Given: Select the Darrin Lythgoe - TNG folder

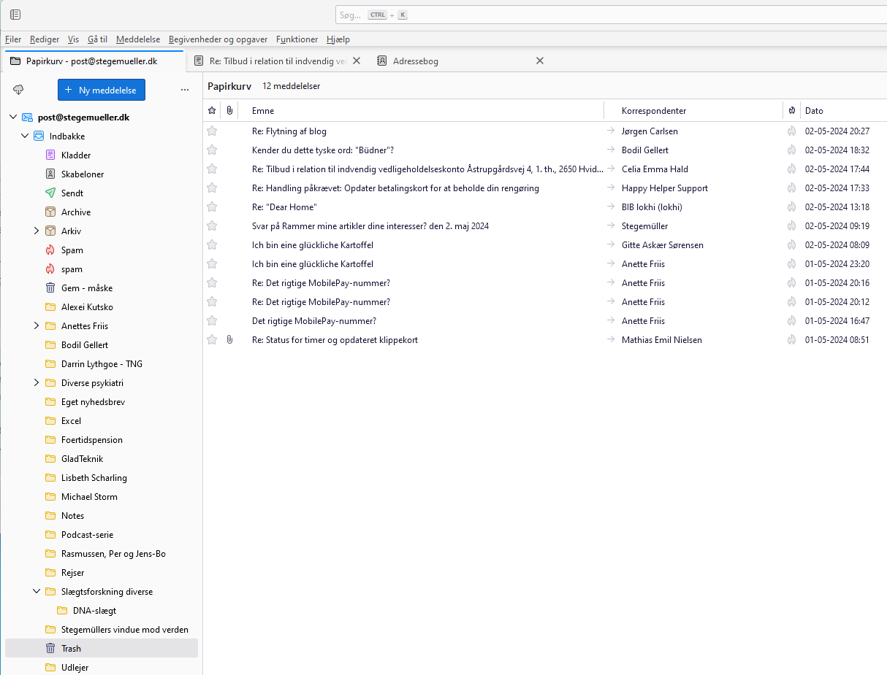Looking at the screenshot, I should [102, 364].
